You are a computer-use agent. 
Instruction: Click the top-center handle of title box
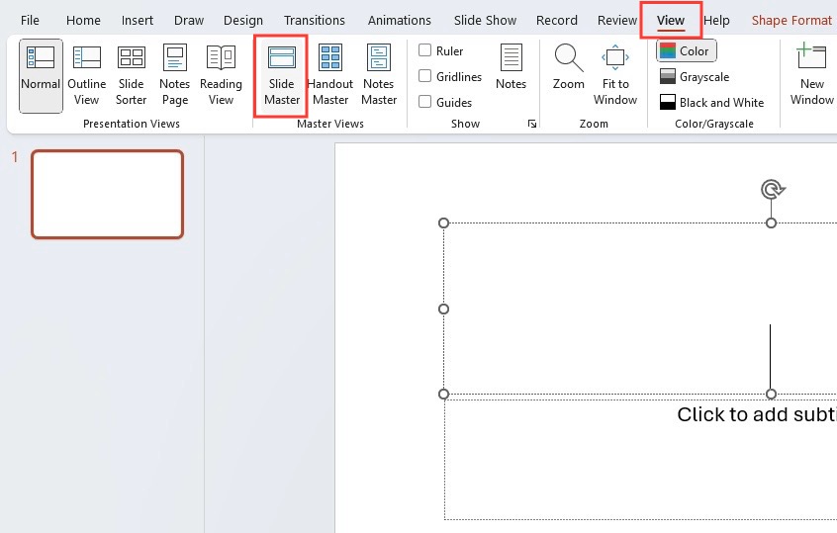coord(771,223)
